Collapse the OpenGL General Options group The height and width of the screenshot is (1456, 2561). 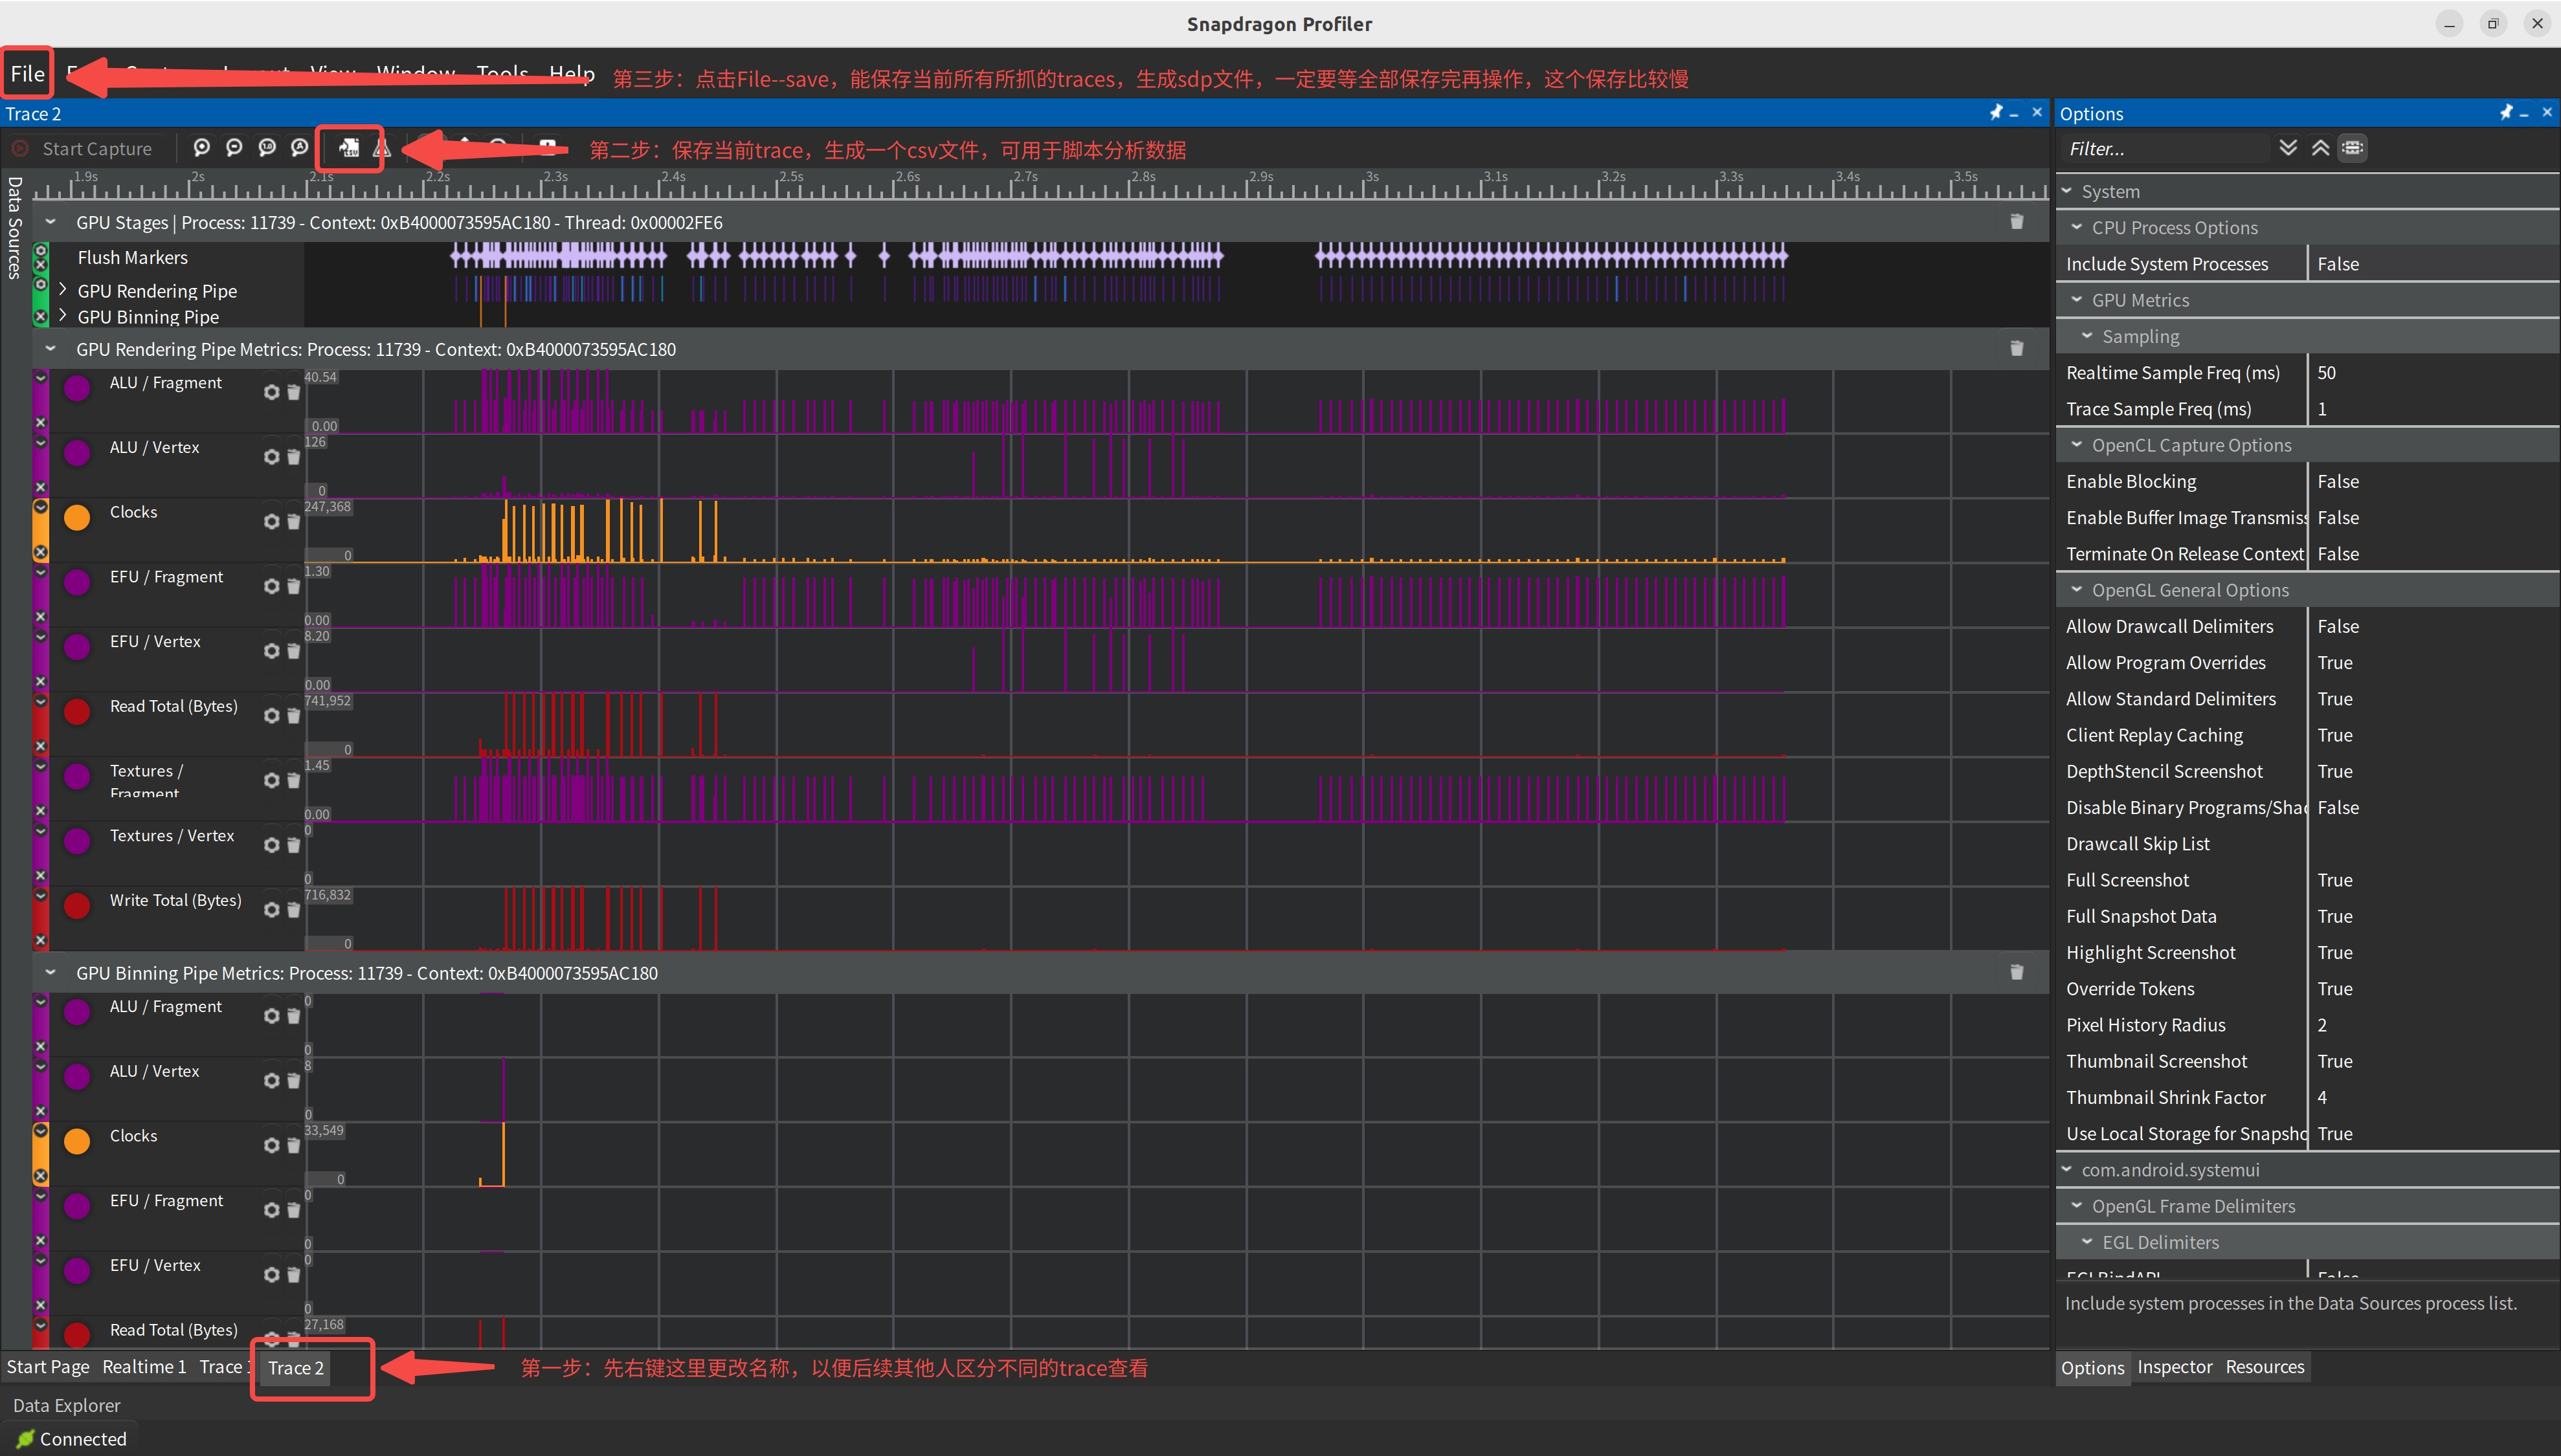[2077, 590]
